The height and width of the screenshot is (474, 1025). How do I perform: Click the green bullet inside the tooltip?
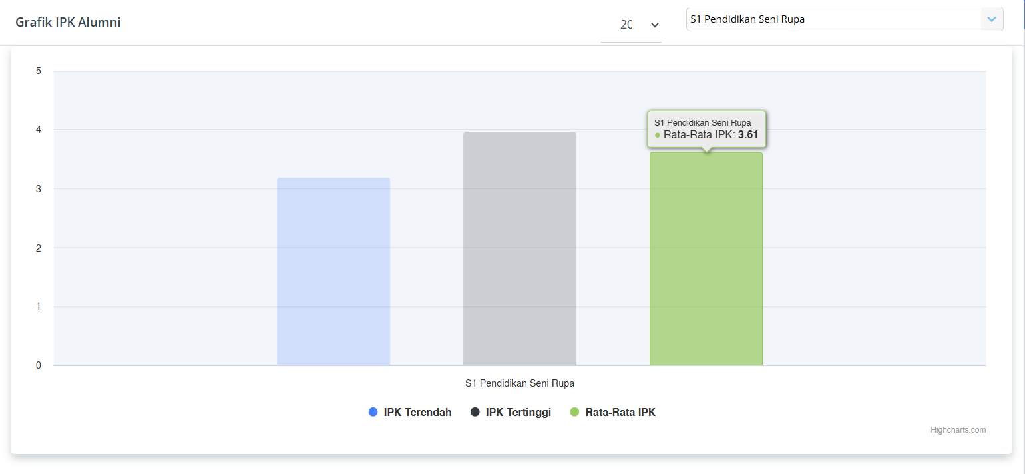click(x=658, y=135)
